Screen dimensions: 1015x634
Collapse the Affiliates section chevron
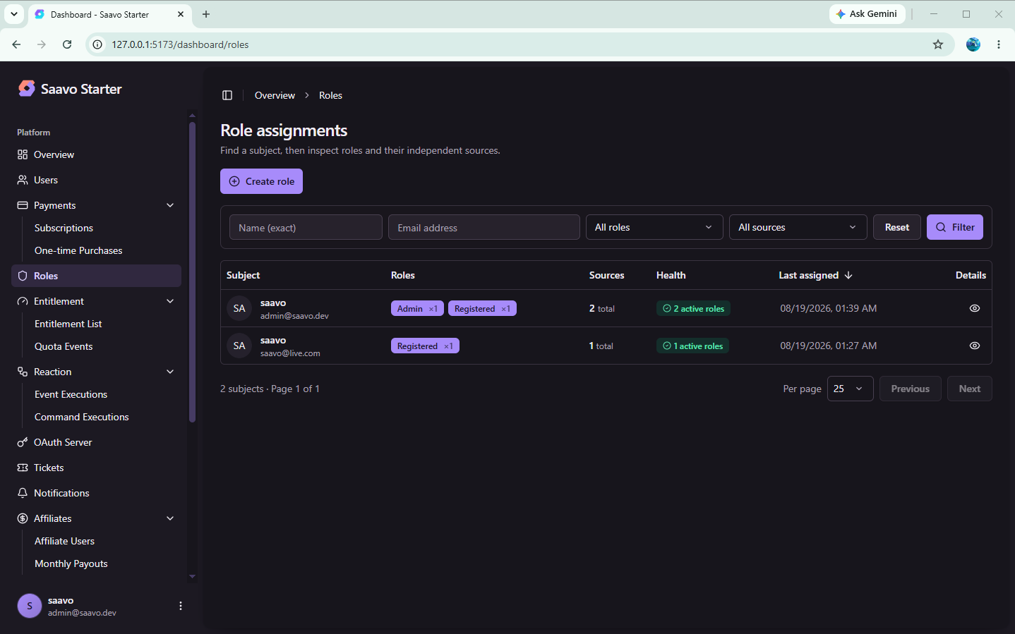(170, 518)
